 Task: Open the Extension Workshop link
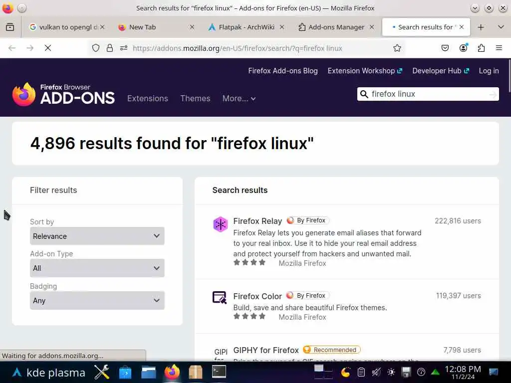pyautogui.click(x=365, y=71)
